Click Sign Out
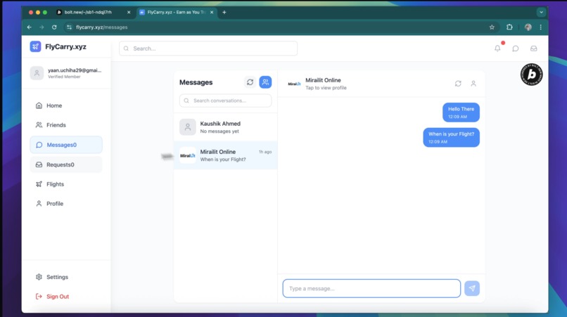This screenshot has width=567, height=317. click(66, 297)
